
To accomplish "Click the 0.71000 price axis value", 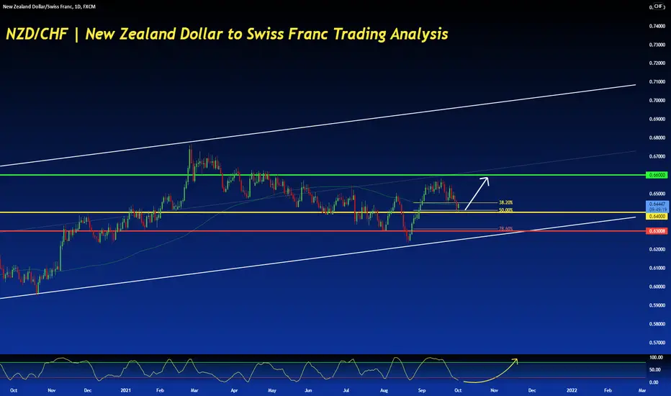I will coord(657,82).
